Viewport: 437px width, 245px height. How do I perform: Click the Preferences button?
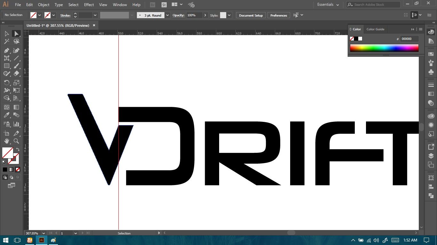click(279, 15)
